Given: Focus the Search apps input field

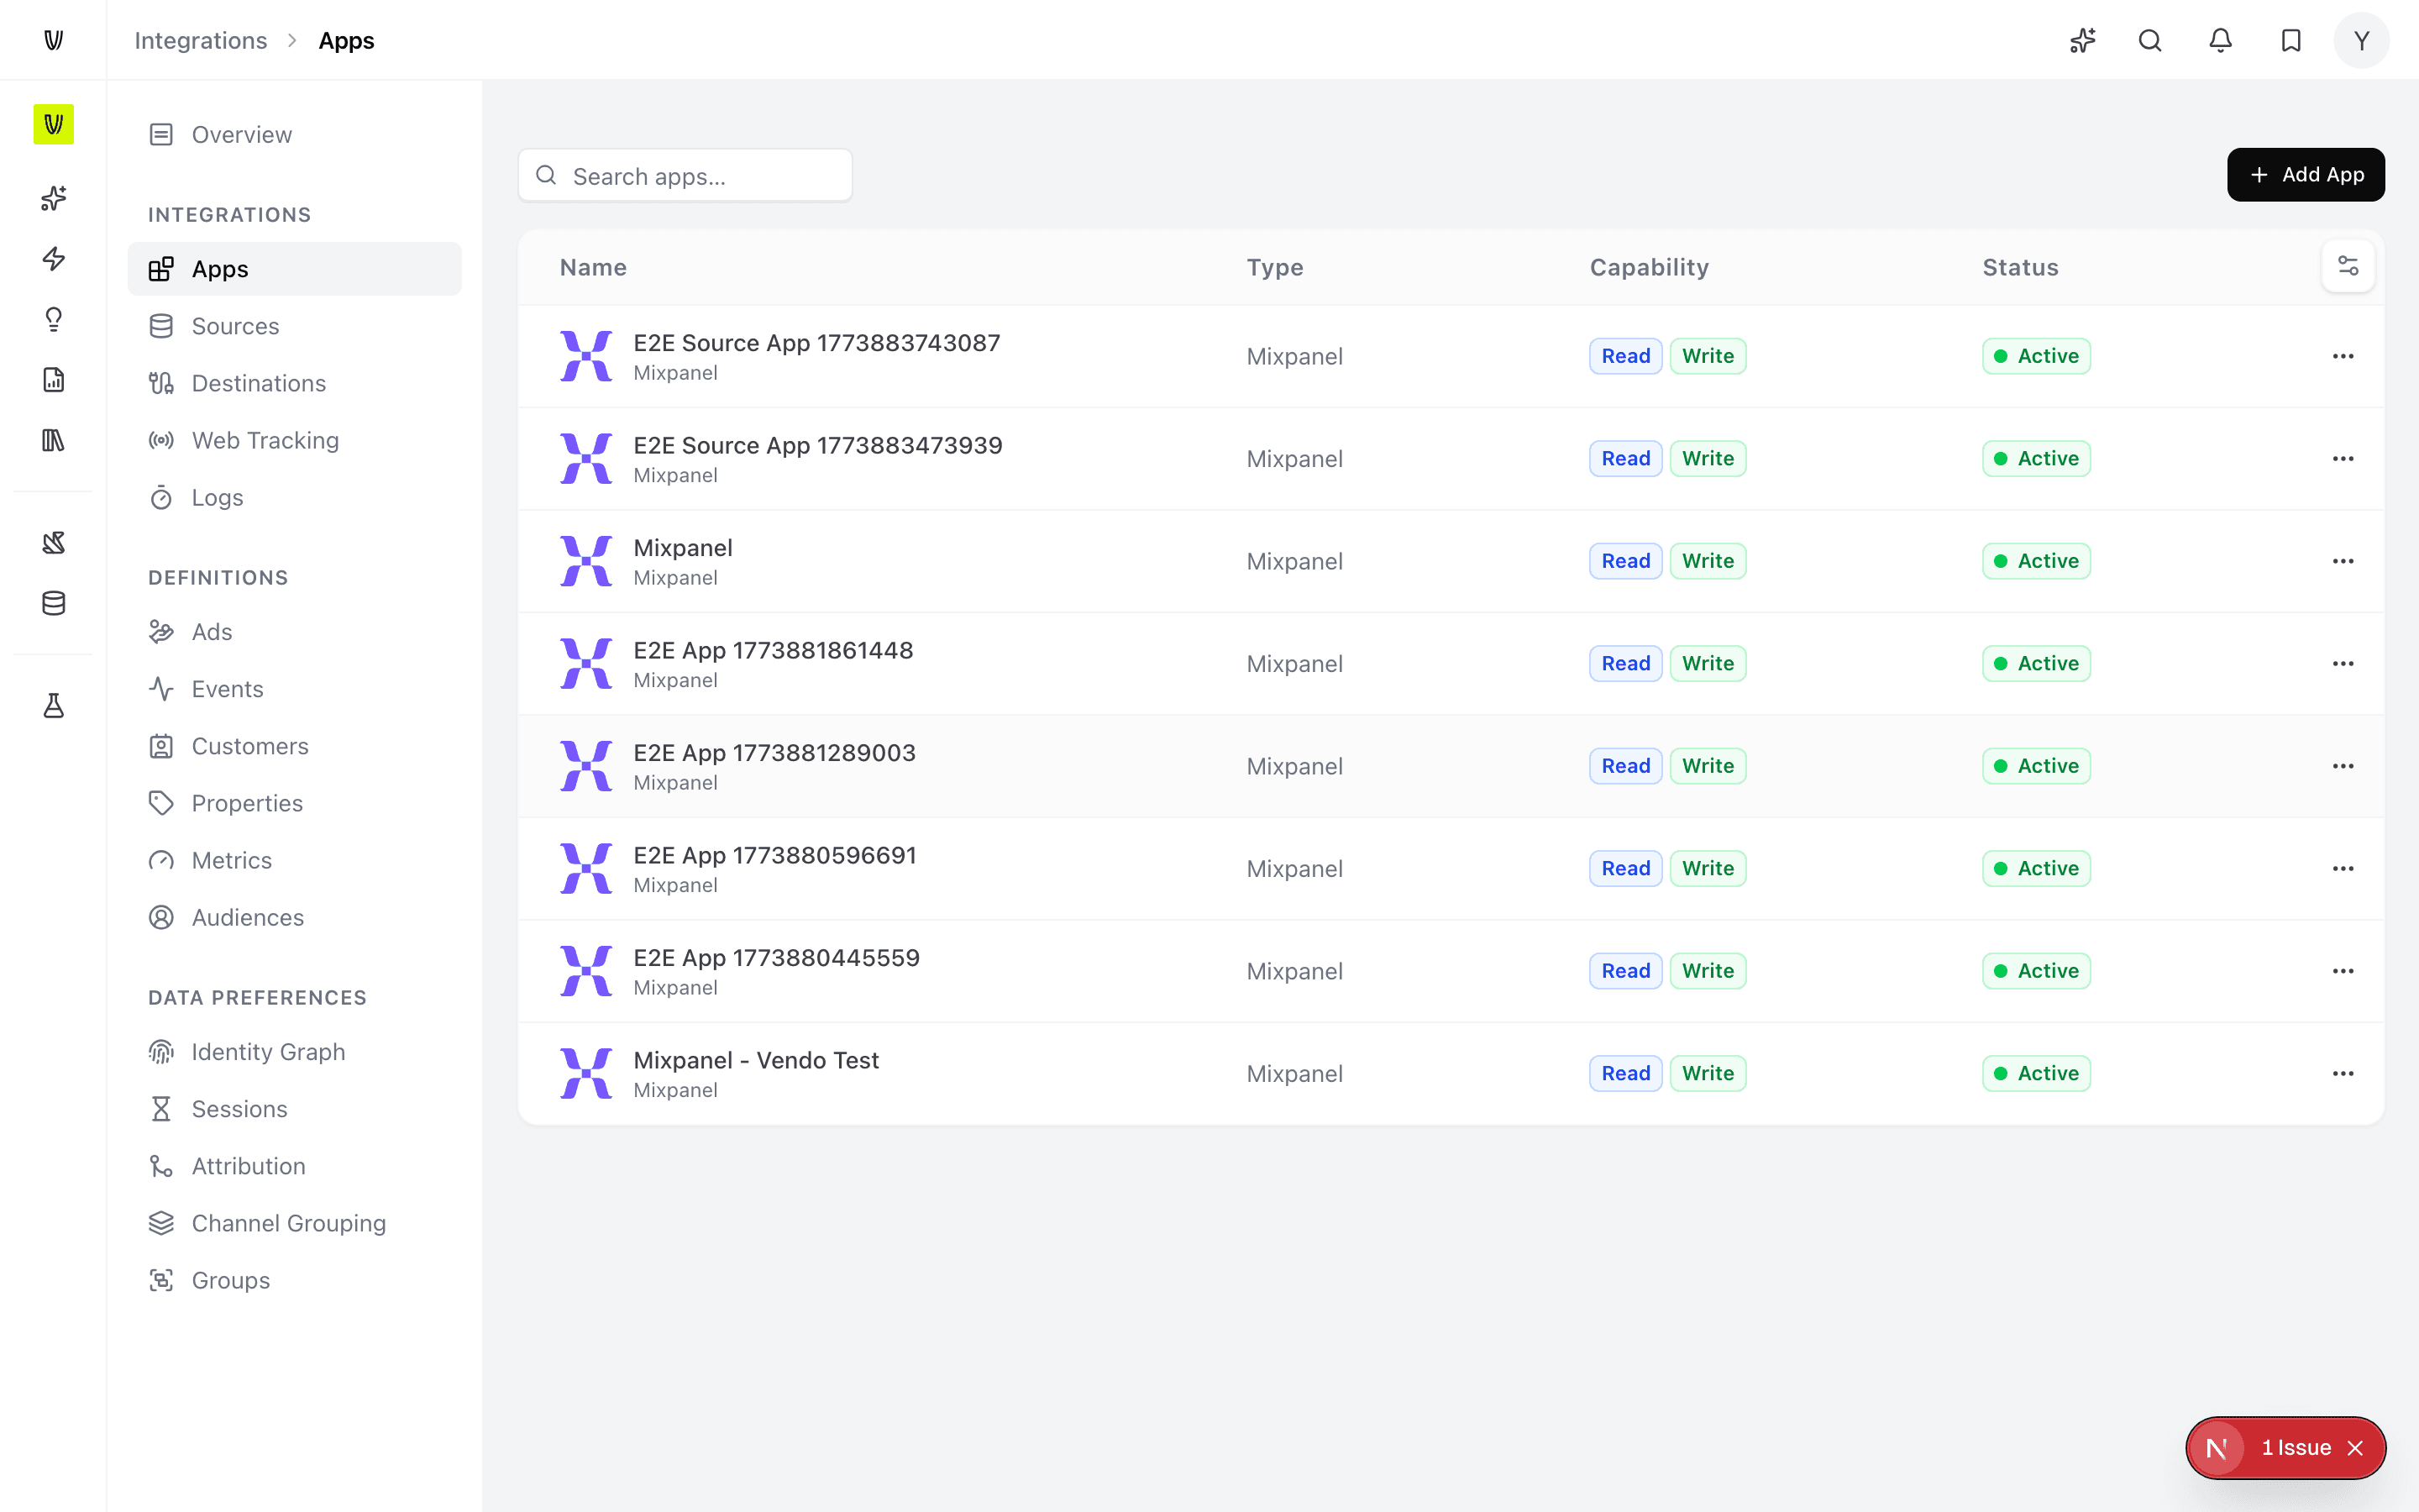Looking at the screenshot, I should (x=685, y=176).
